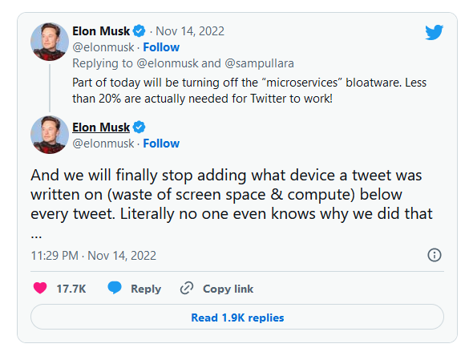Open the circled info icon
This screenshot has width=473, height=356.
pyautogui.click(x=434, y=255)
